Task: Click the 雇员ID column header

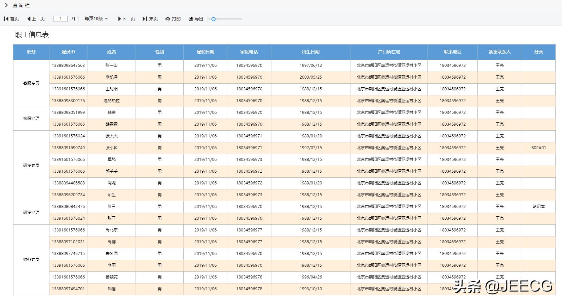Action: coord(68,52)
